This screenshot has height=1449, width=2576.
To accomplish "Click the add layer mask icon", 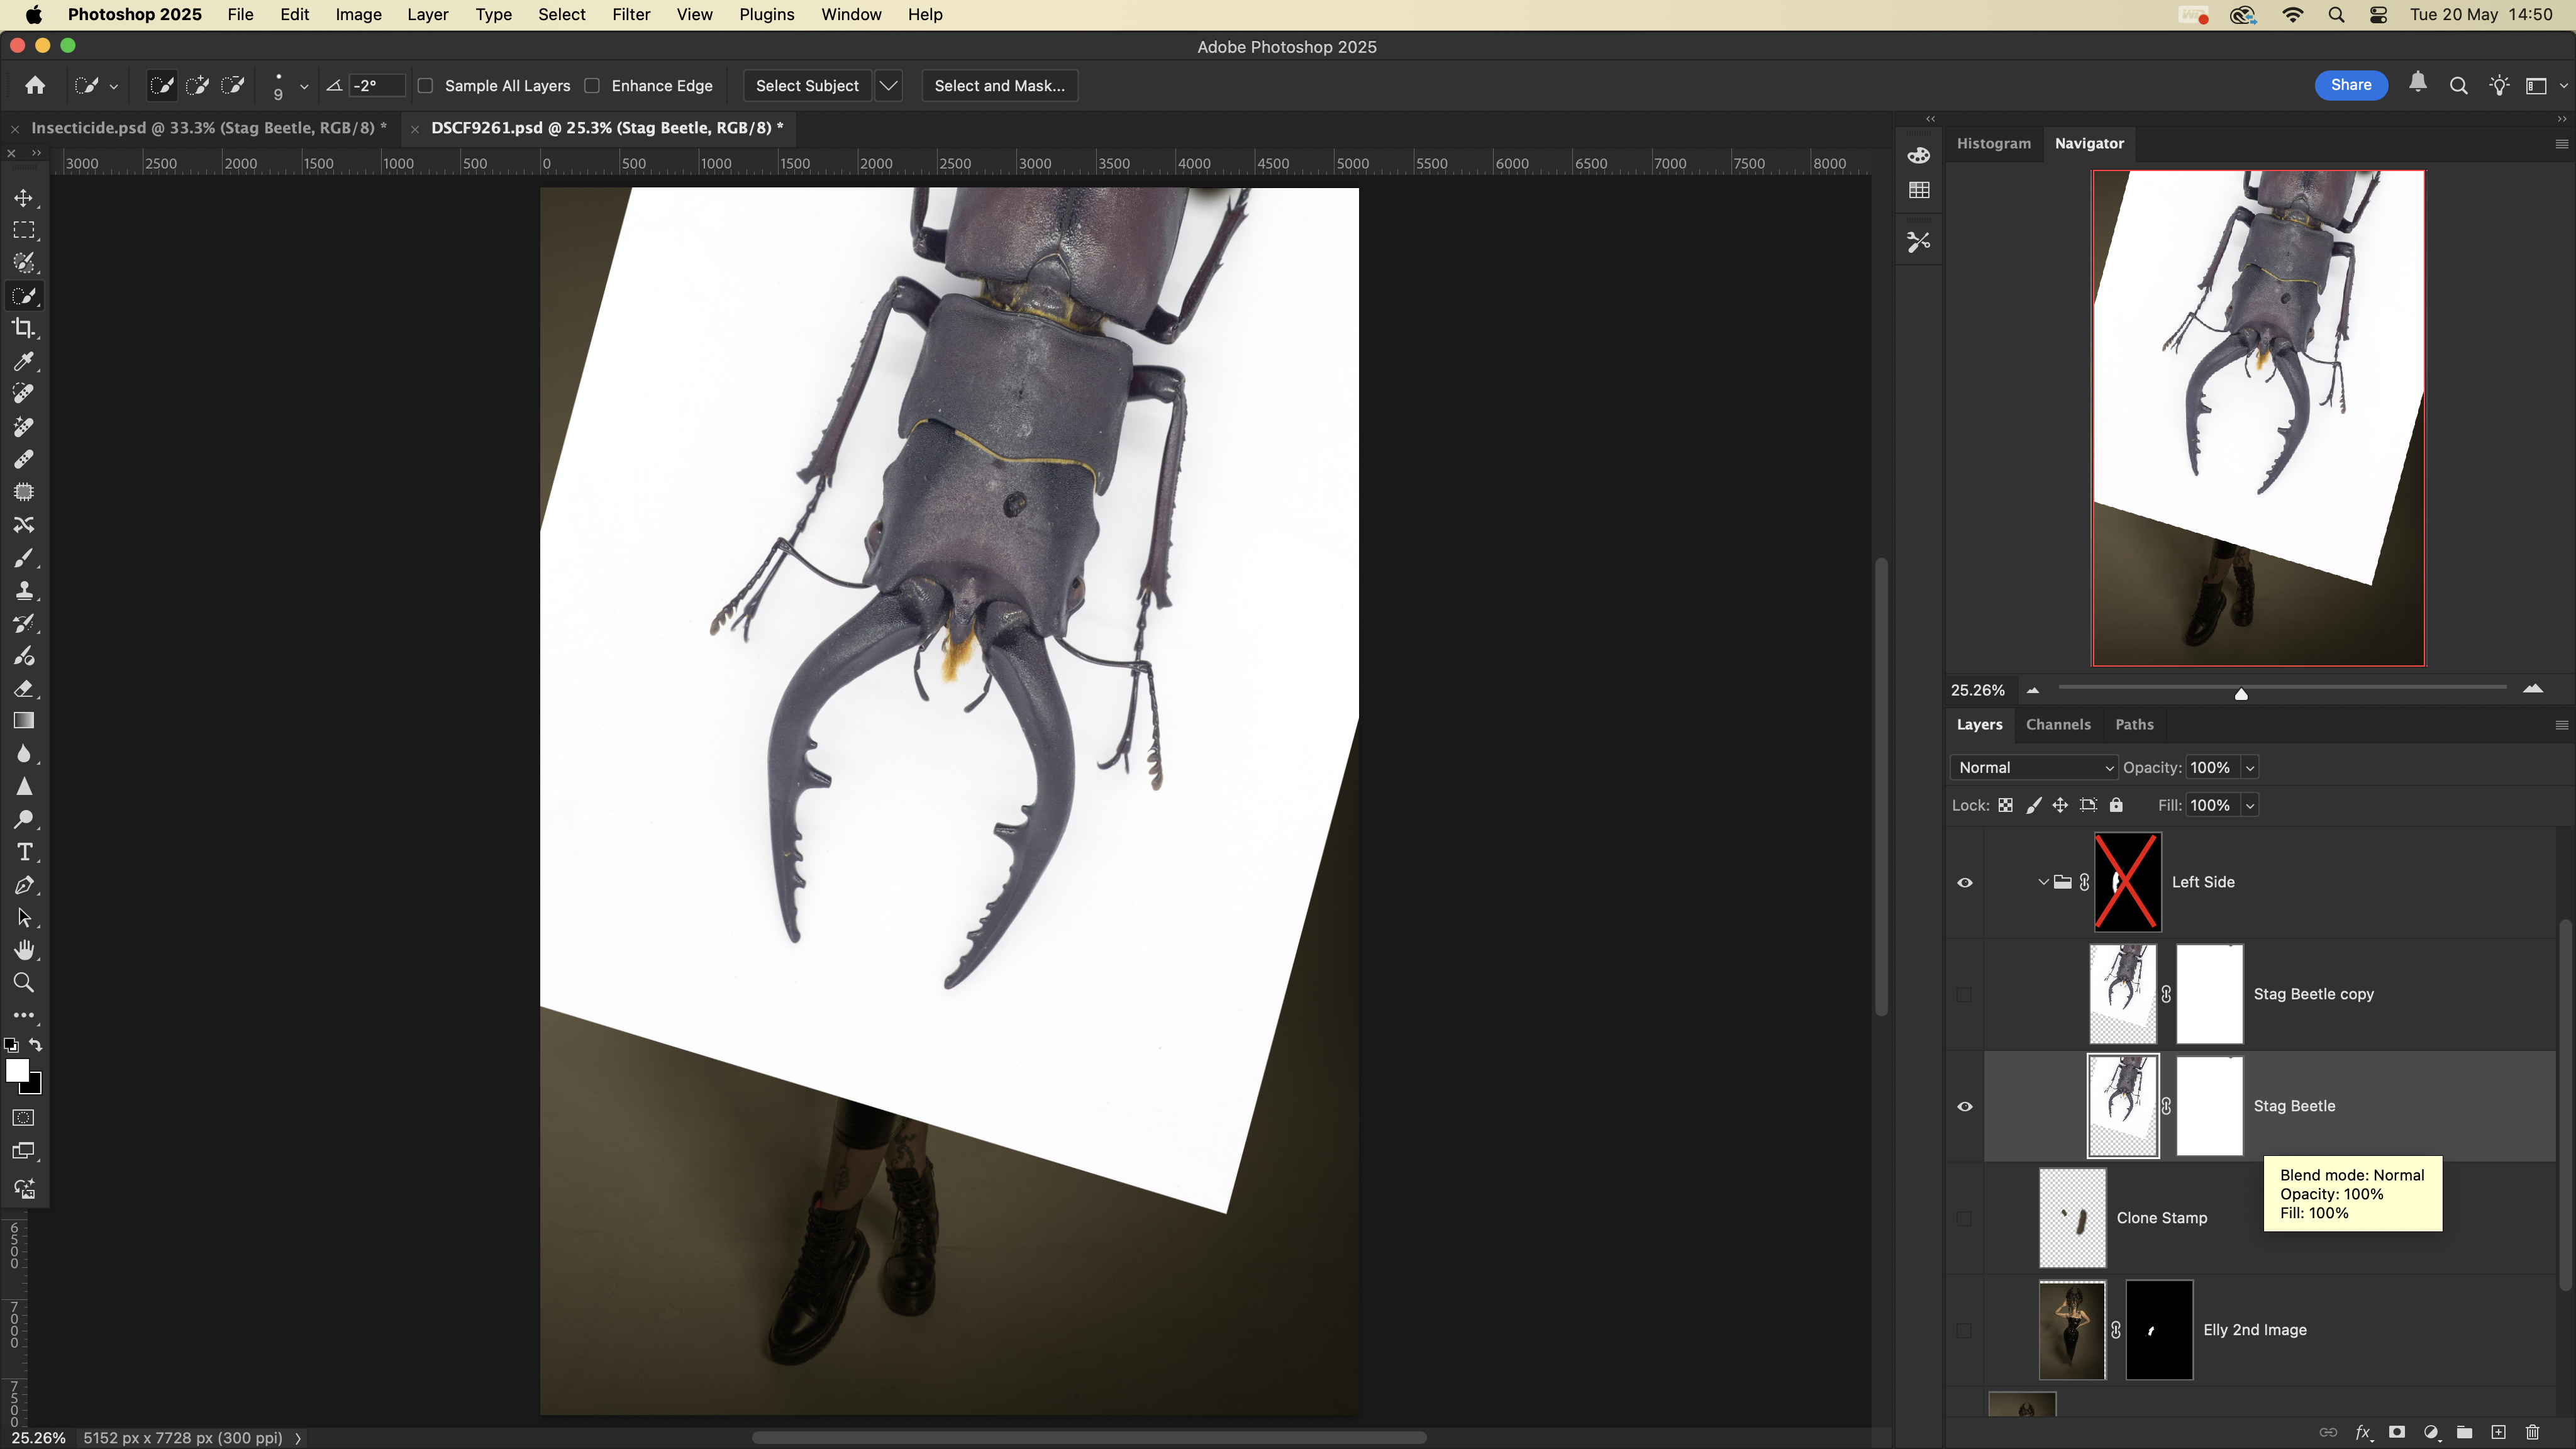I will coord(2397,1432).
